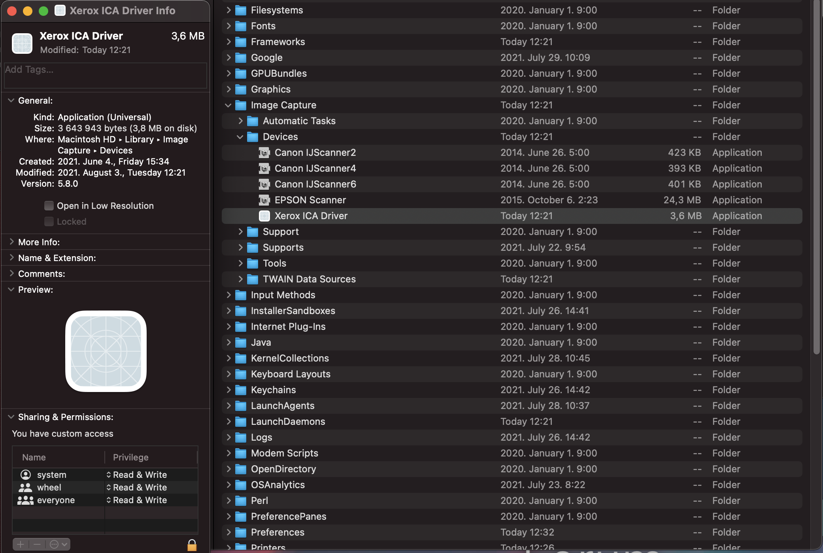Expand the TWAIN Data Sources folder

(240, 279)
